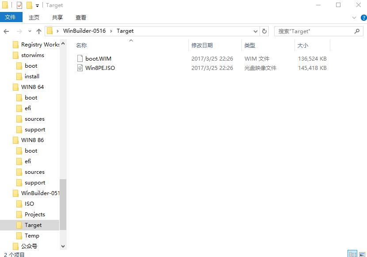Click the search magnifier icon
Viewport: 367px width, 257px height.
(356, 31)
